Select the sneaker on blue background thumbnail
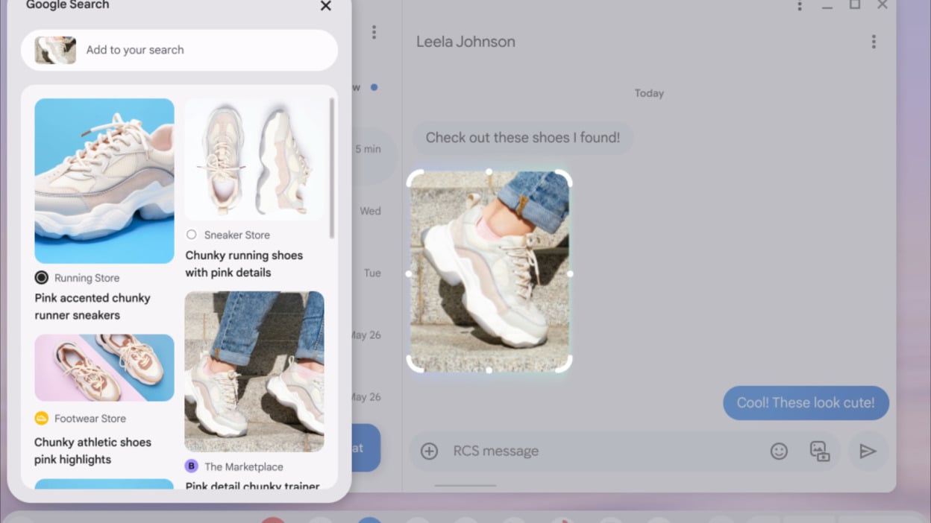Screen dimensions: 931x523 (104, 180)
